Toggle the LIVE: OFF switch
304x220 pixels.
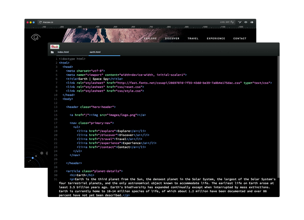pos(227,22)
